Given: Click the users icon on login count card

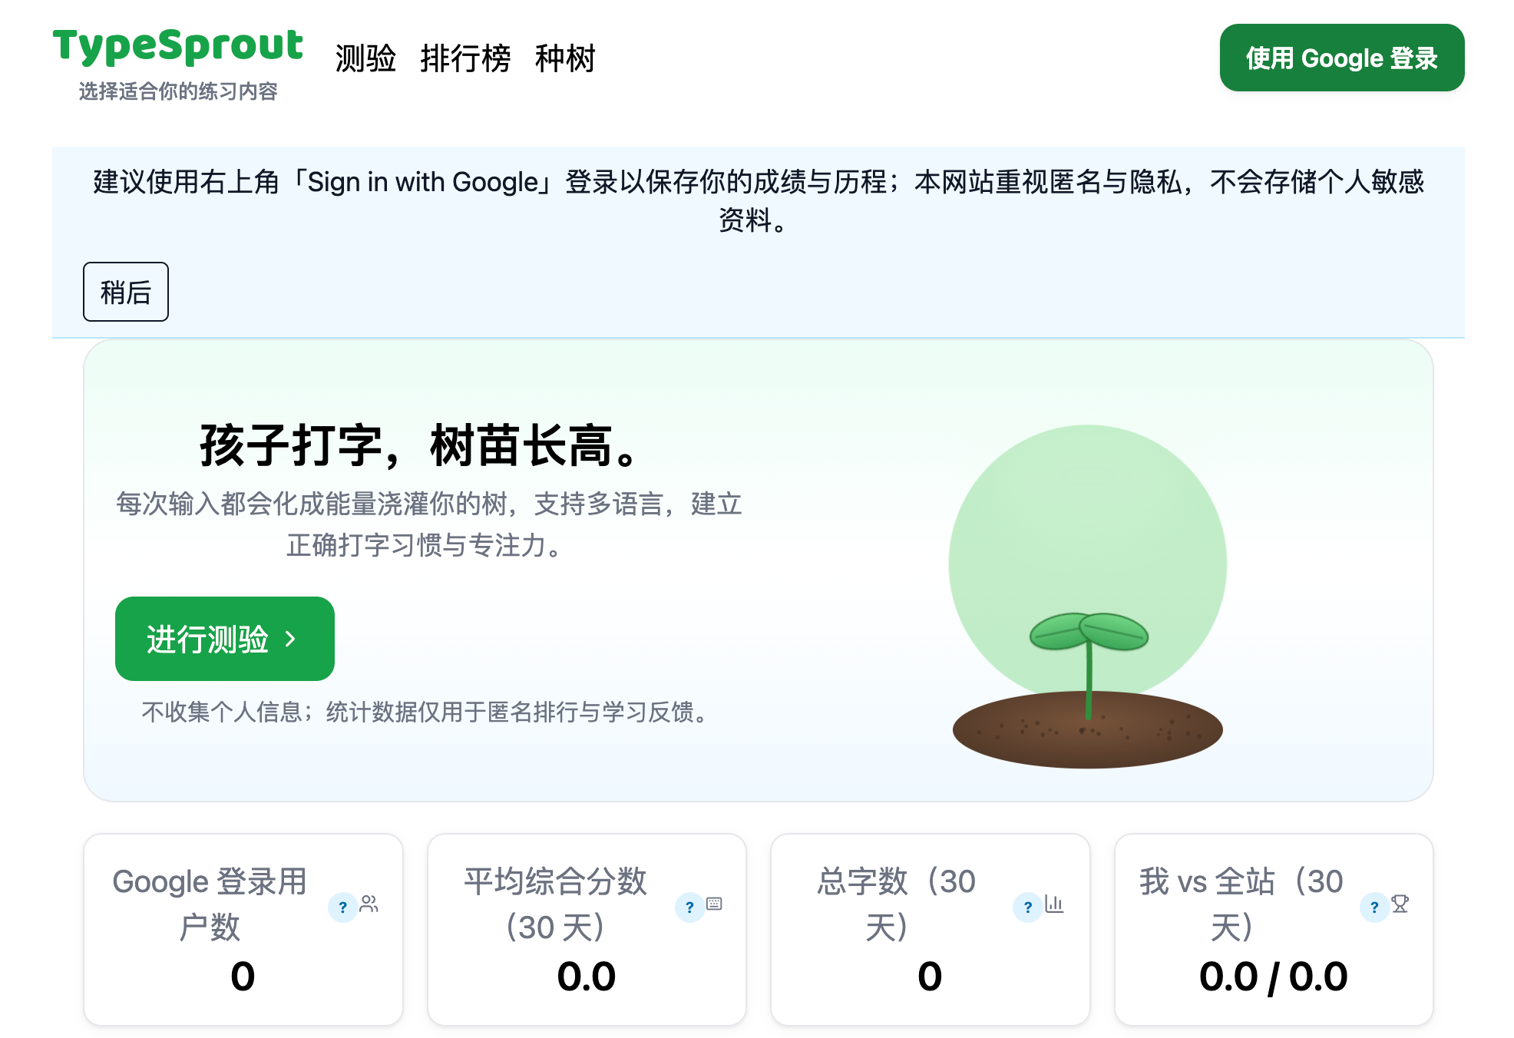Looking at the screenshot, I should [x=369, y=904].
